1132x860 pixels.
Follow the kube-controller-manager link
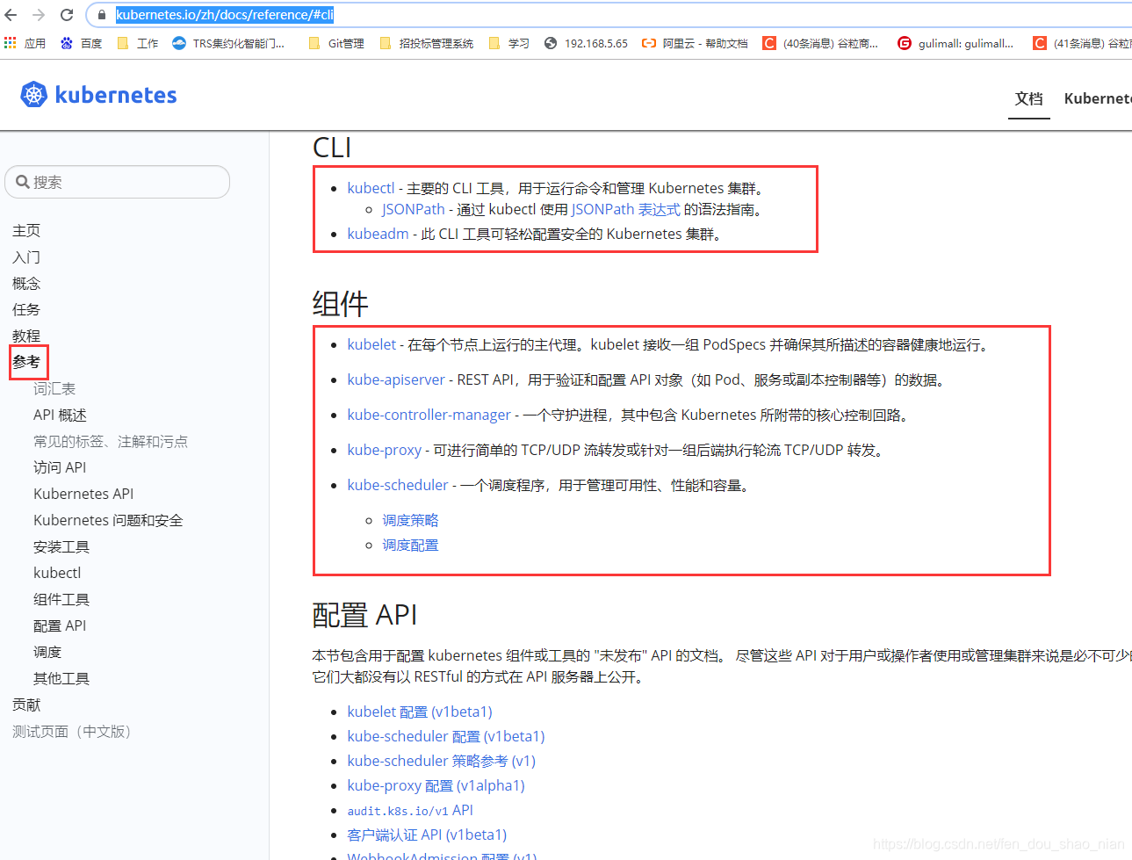click(x=429, y=415)
